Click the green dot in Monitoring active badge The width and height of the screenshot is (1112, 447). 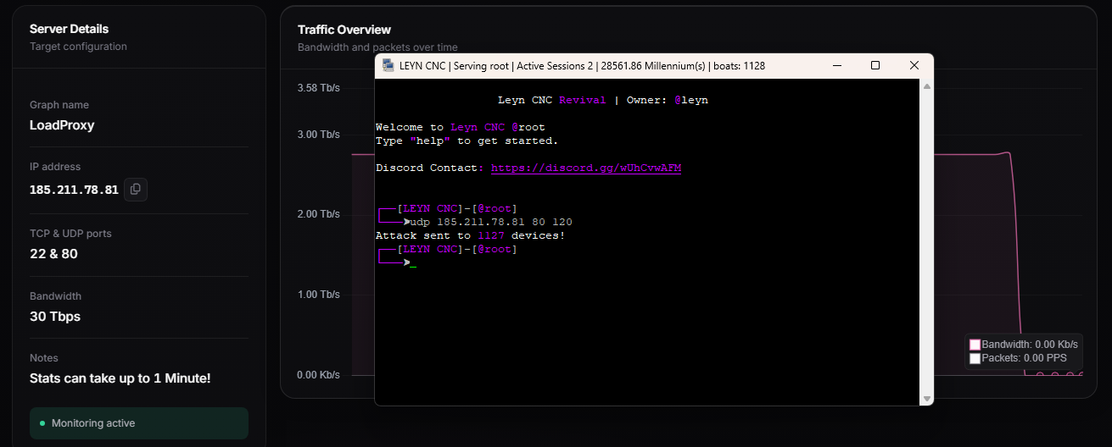point(42,423)
